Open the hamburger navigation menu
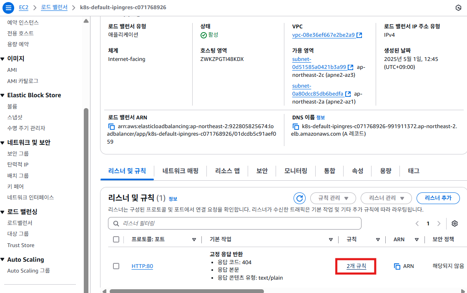 click(x=8, y=8)
